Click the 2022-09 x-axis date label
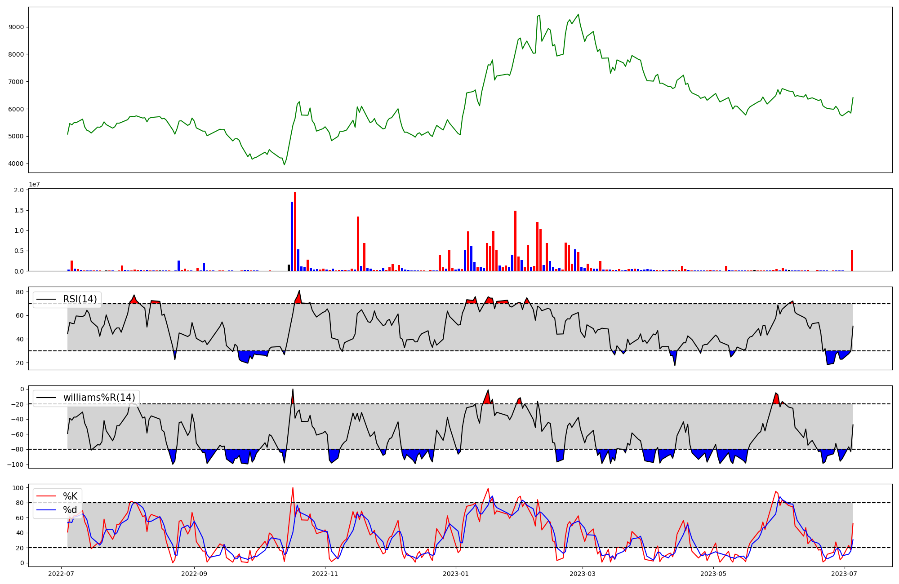This screenshot has width=899, height=584. click(194, 574)
